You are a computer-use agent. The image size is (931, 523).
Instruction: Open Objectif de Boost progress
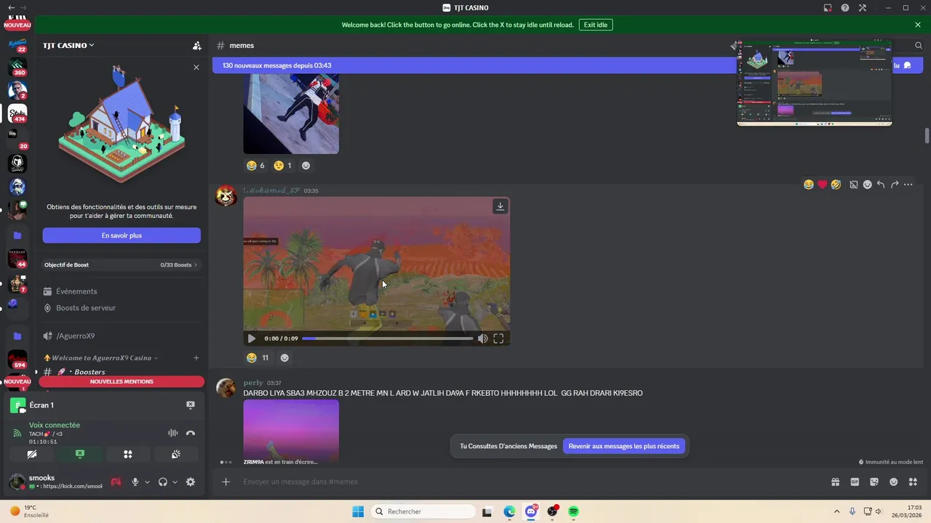[121, 265]
